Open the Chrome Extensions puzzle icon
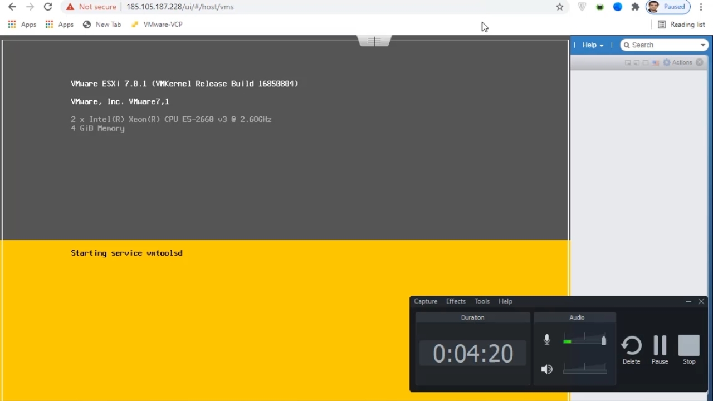This screenshot has height=401, width=713. point(635,7)
